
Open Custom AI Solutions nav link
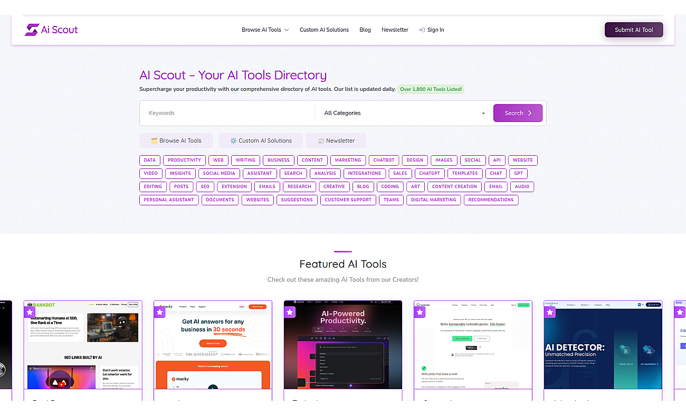(324, 30)
